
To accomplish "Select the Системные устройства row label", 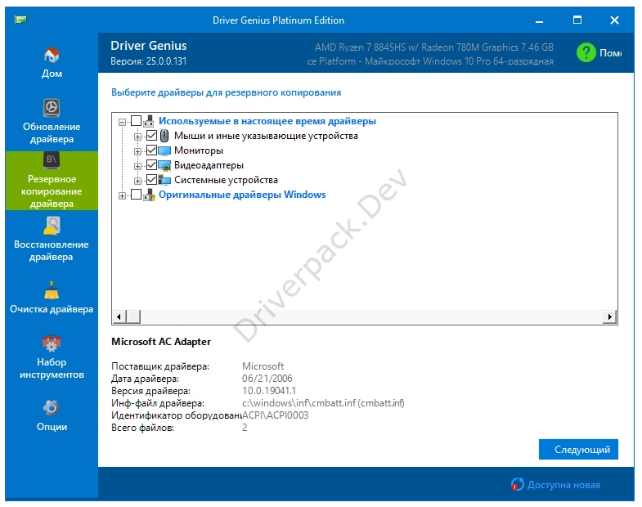I will pyautogui.click(x=226, y=180).
